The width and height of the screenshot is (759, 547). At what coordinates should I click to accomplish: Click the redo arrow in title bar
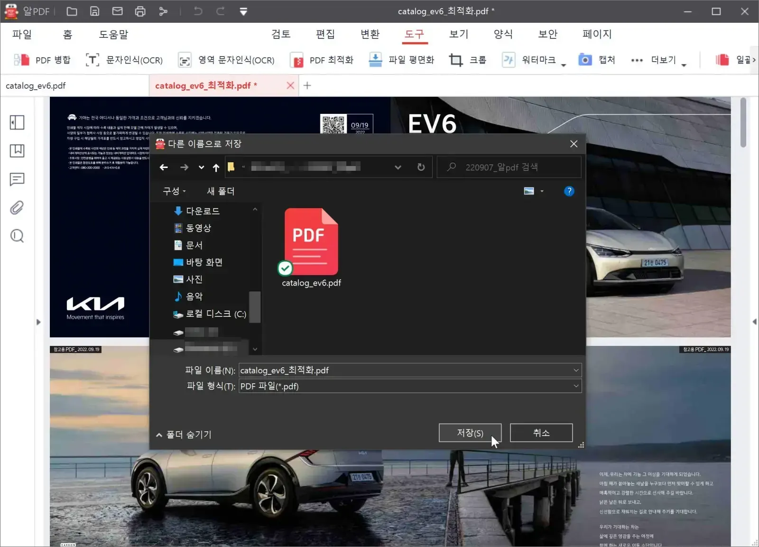click(x=221, y=11)
